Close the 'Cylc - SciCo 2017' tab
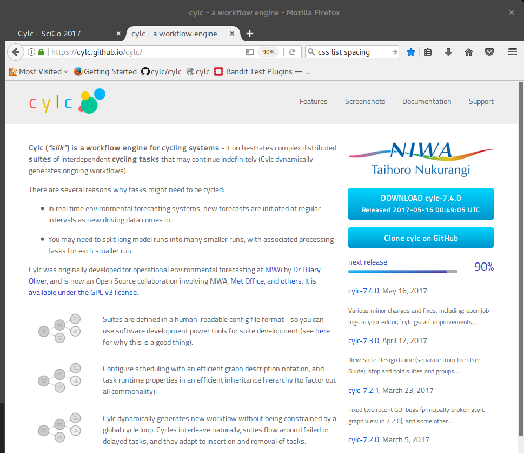The width and height of the screenshot is (524, 453). (x=118, y=34)
